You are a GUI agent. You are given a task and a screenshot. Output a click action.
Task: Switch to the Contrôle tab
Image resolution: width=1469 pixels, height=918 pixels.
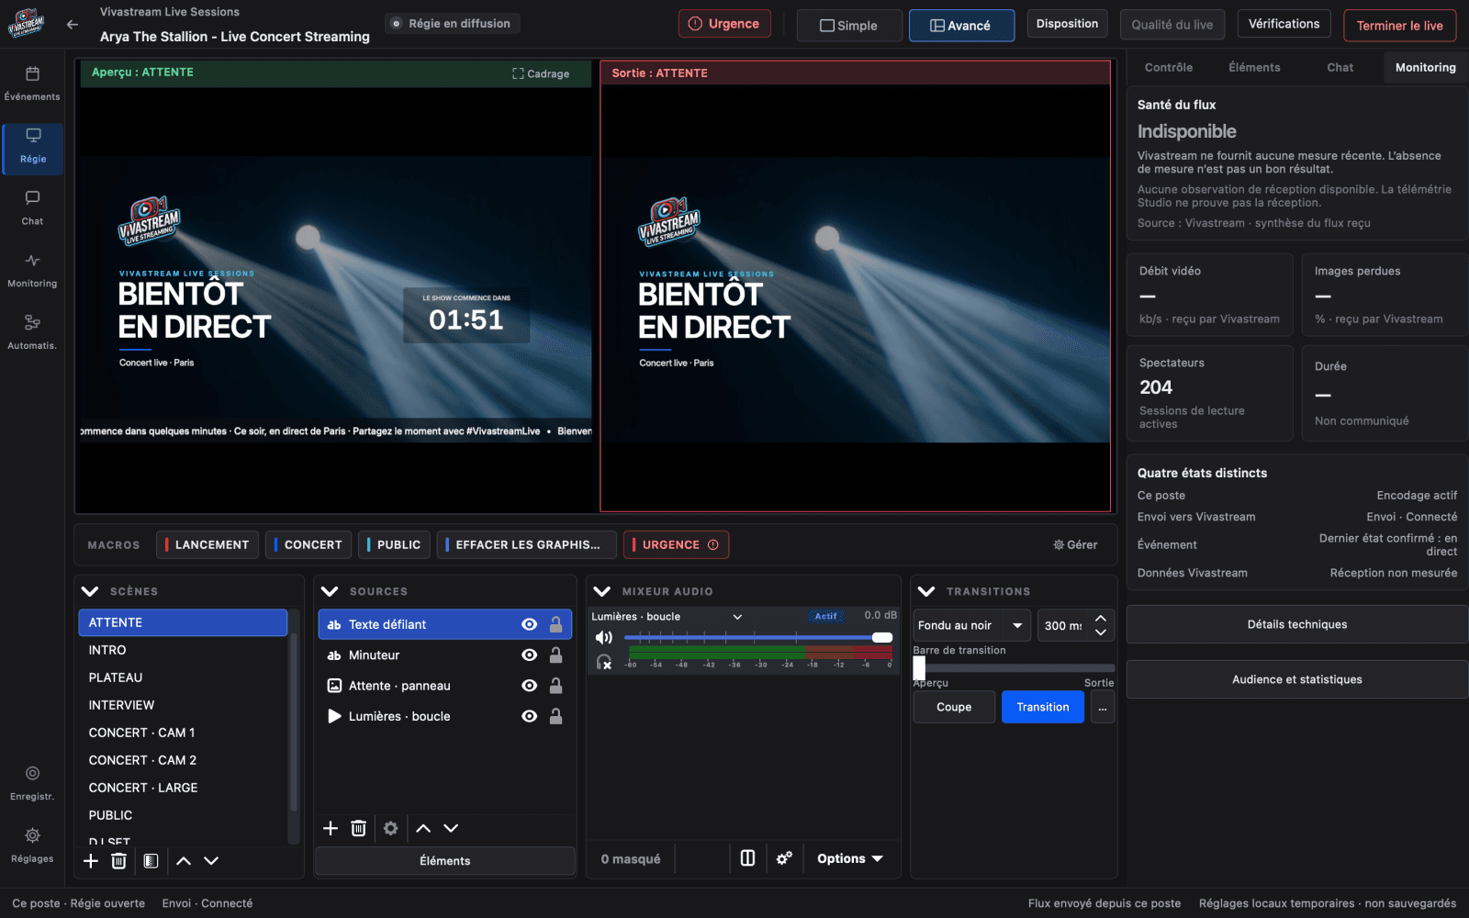pyautogui.click(x=1169, y=68)
